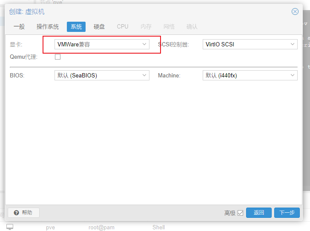Switch to the CPU tab
Viewport: 310px width, 231px height.
(x=123, y=26)
